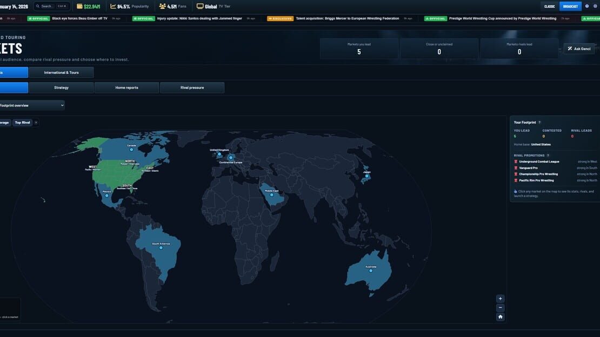
Task: Open the International & Tours tab
Action: [x=61, y=72]
